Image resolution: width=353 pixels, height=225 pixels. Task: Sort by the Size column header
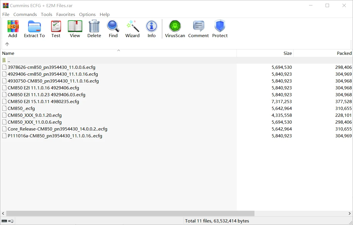click(x=265, y=53)
